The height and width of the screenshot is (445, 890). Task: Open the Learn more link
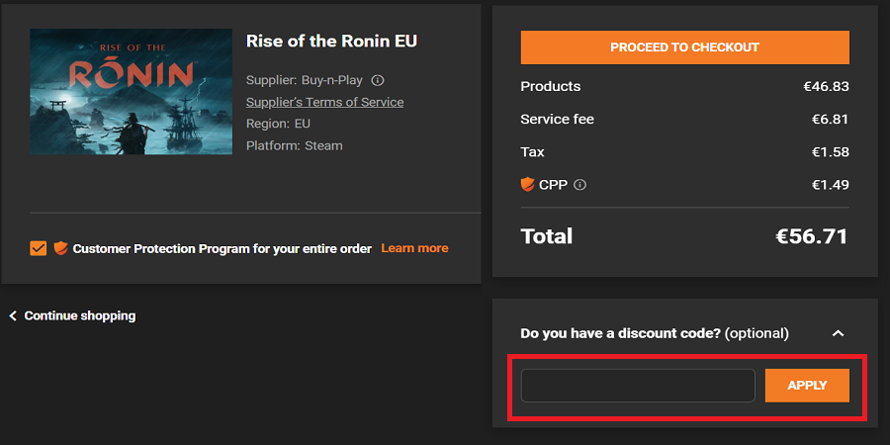point(414,248)
